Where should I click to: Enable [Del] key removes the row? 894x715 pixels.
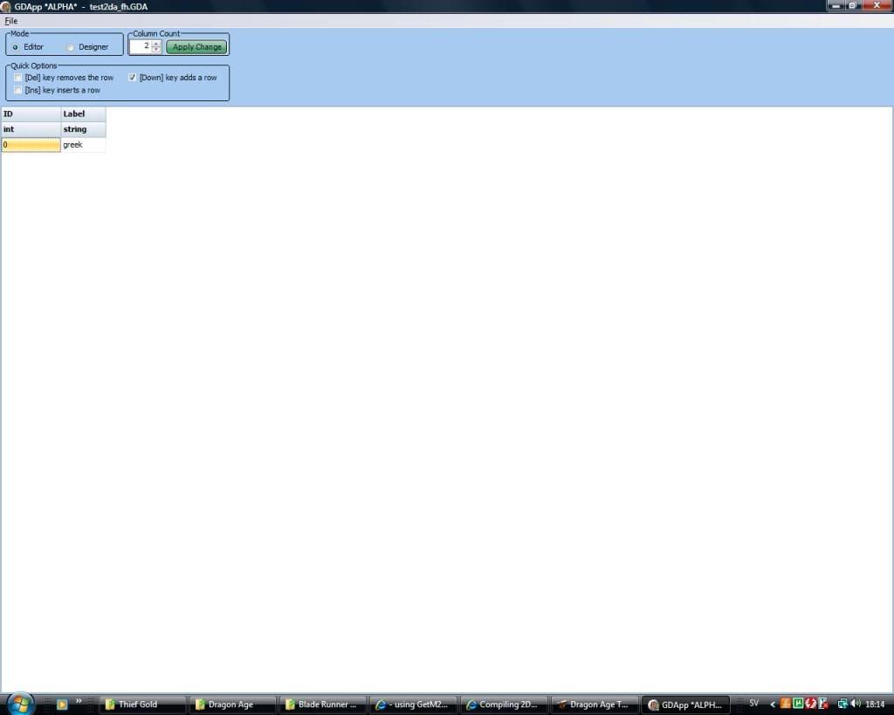[x=18, y=78]
